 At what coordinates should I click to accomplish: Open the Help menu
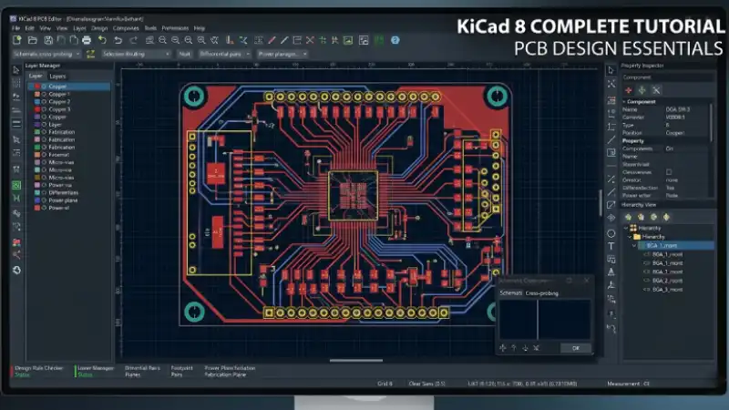point(200,28)
